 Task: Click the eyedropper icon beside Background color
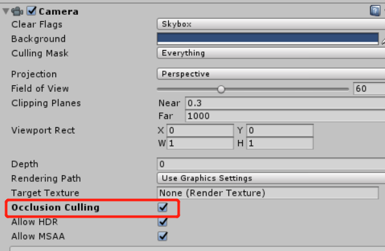point(383,41)
